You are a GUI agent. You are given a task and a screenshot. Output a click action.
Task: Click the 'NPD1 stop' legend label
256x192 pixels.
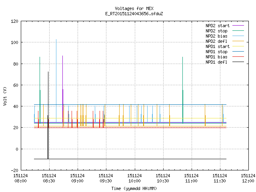coord(216,52)
